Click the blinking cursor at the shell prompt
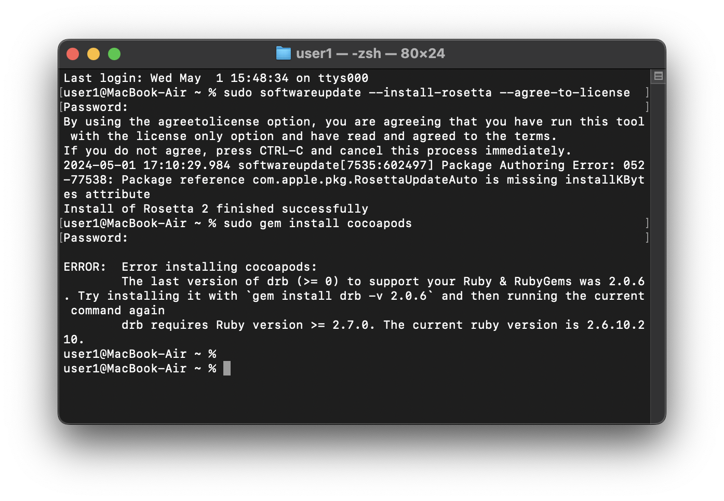The image size is (724, 501). (x=226, y=368)
